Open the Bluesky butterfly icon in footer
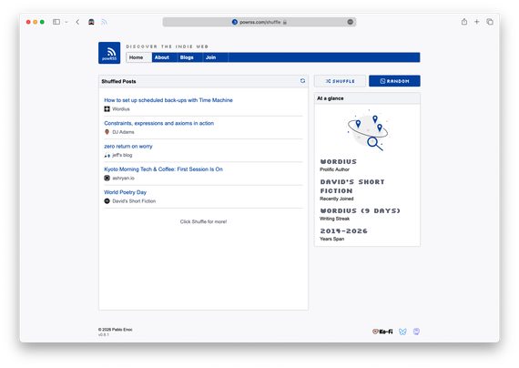Viewport: 519px width, 368px height. tap(402, 332)
